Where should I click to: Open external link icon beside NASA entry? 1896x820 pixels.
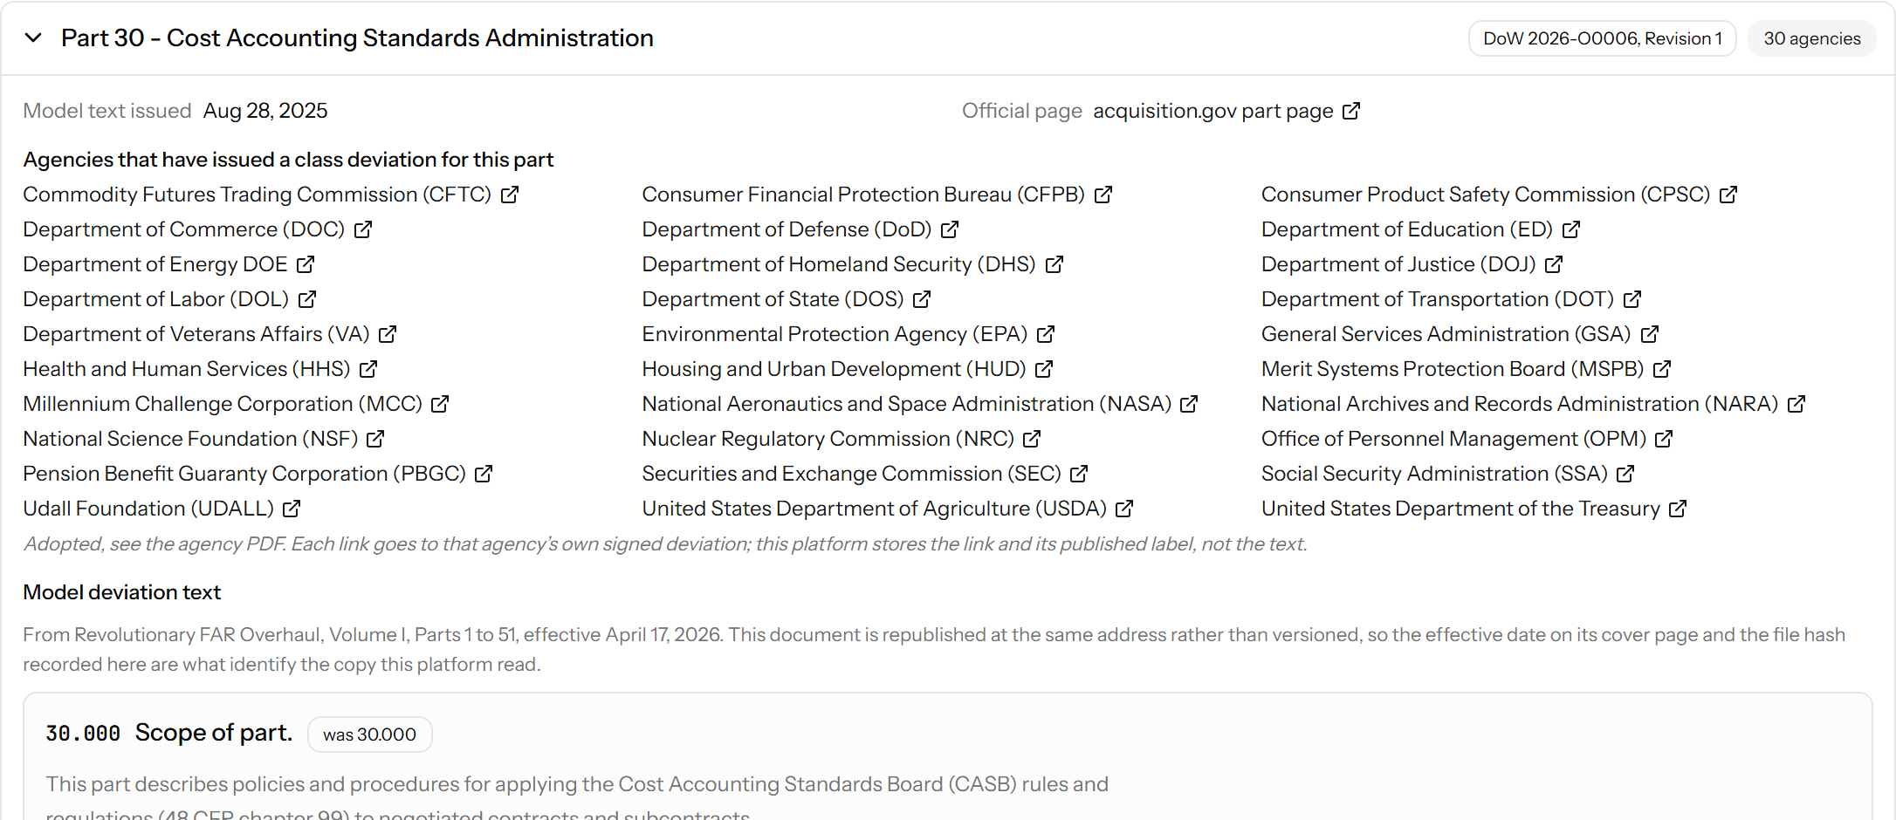pyautogui.click(x=1189, y=404)
